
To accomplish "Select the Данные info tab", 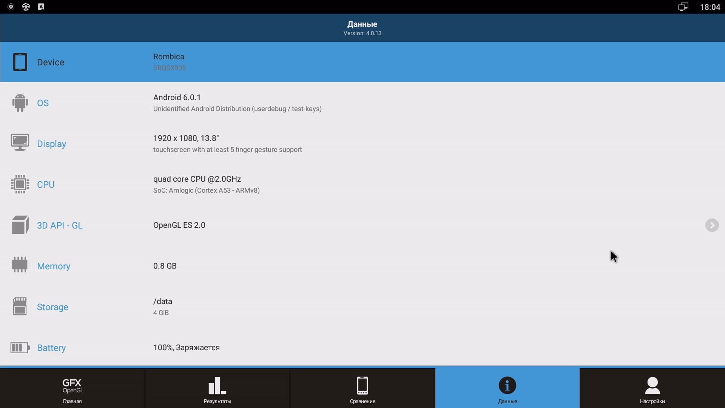I will point(507,389).
